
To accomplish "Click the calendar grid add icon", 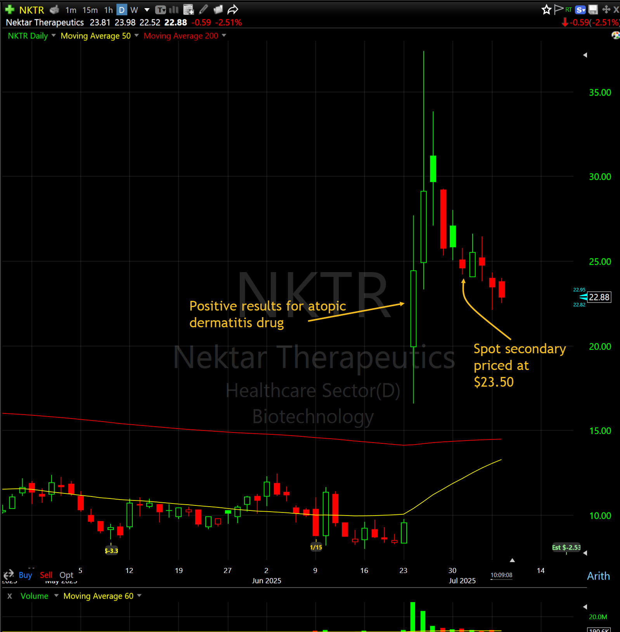I will [x=189, y=9].
